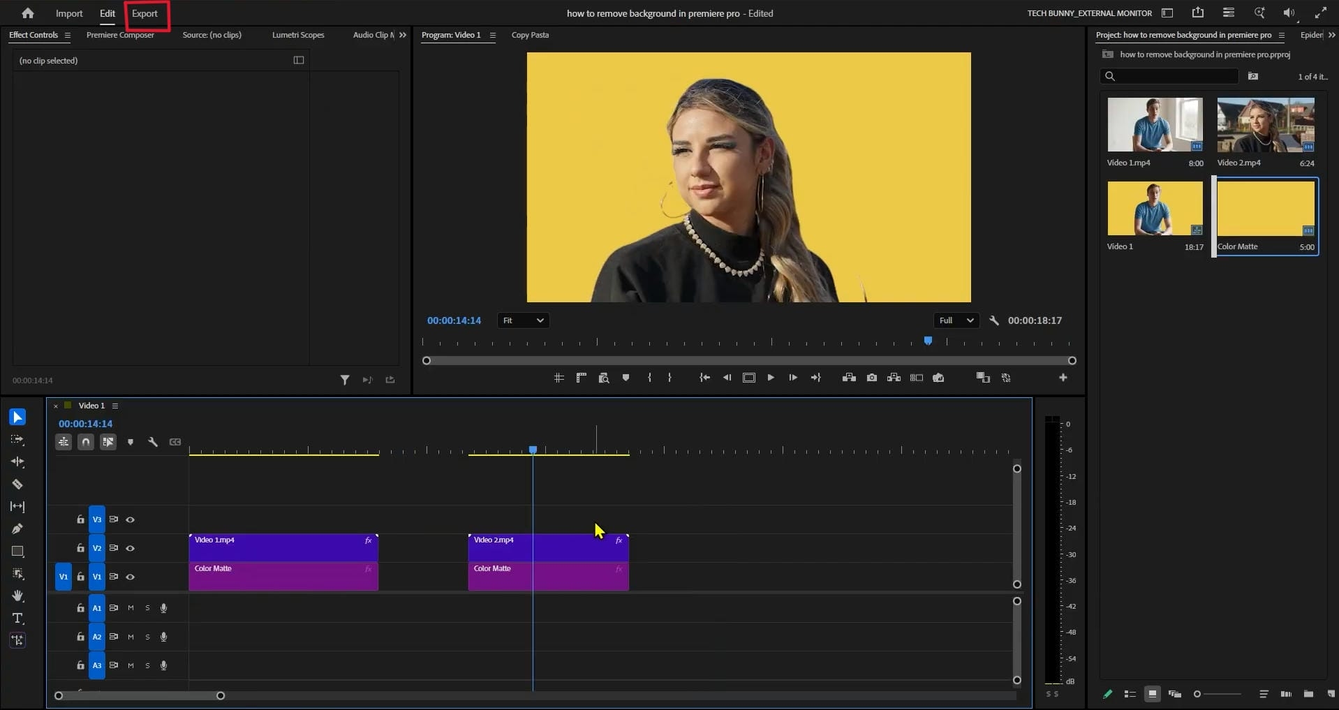Click the Program monitor timecode 00:00:14:14
Image resolution: width=1339 pixels, height=710 pixels.
tap(454, 320)
